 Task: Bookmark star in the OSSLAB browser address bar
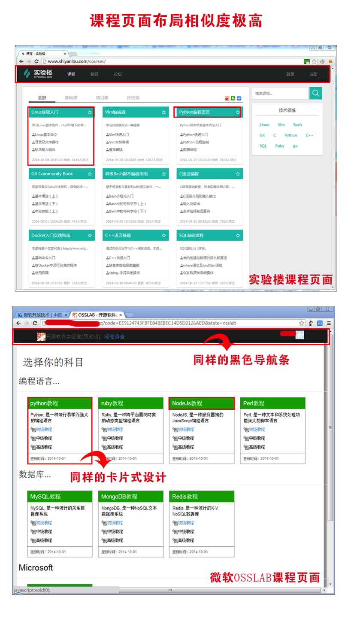302,323
